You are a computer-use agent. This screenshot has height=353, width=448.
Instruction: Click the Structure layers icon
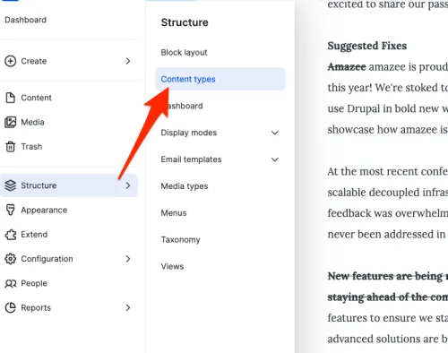(x=11, y=185)
